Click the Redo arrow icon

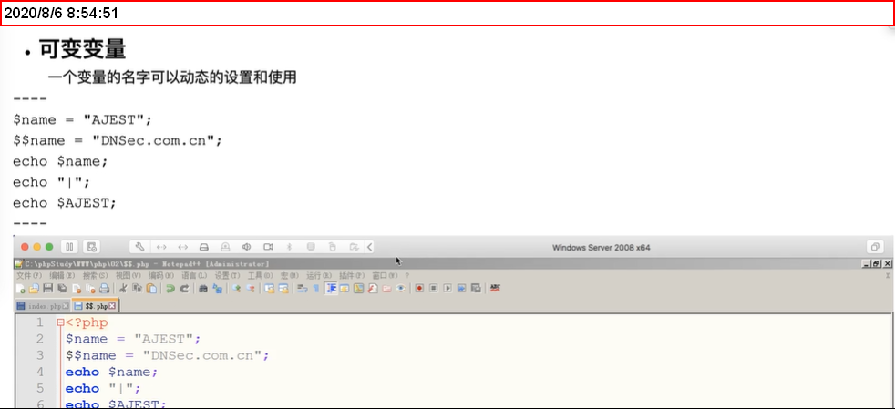[185, 289]
